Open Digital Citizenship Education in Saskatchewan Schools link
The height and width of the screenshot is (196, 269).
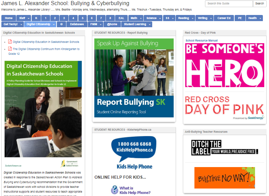pos(46,42)
